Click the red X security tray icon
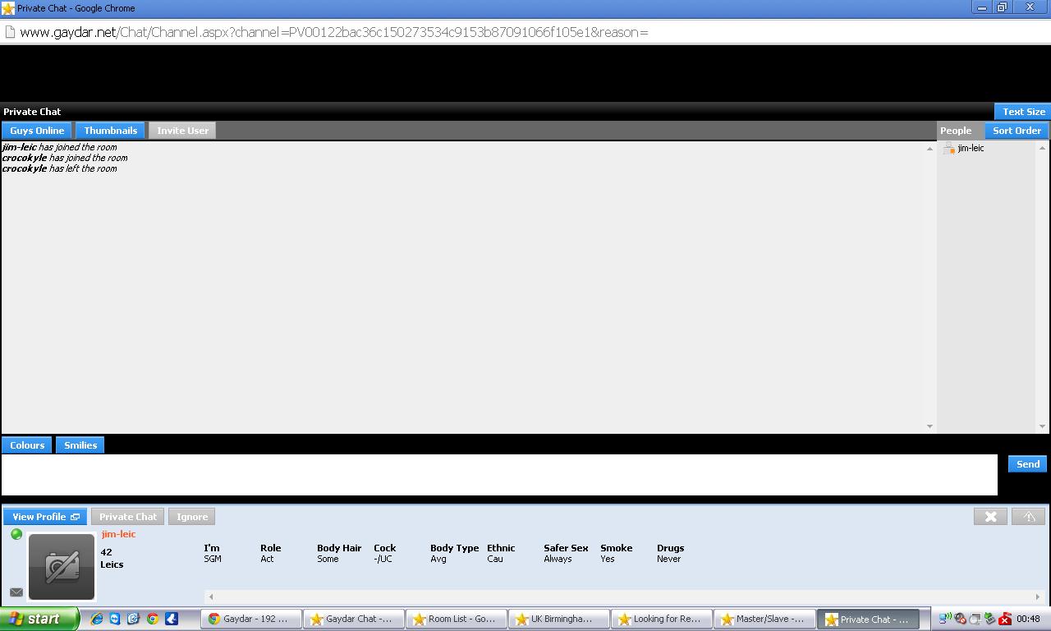 tap(1004, 619)
